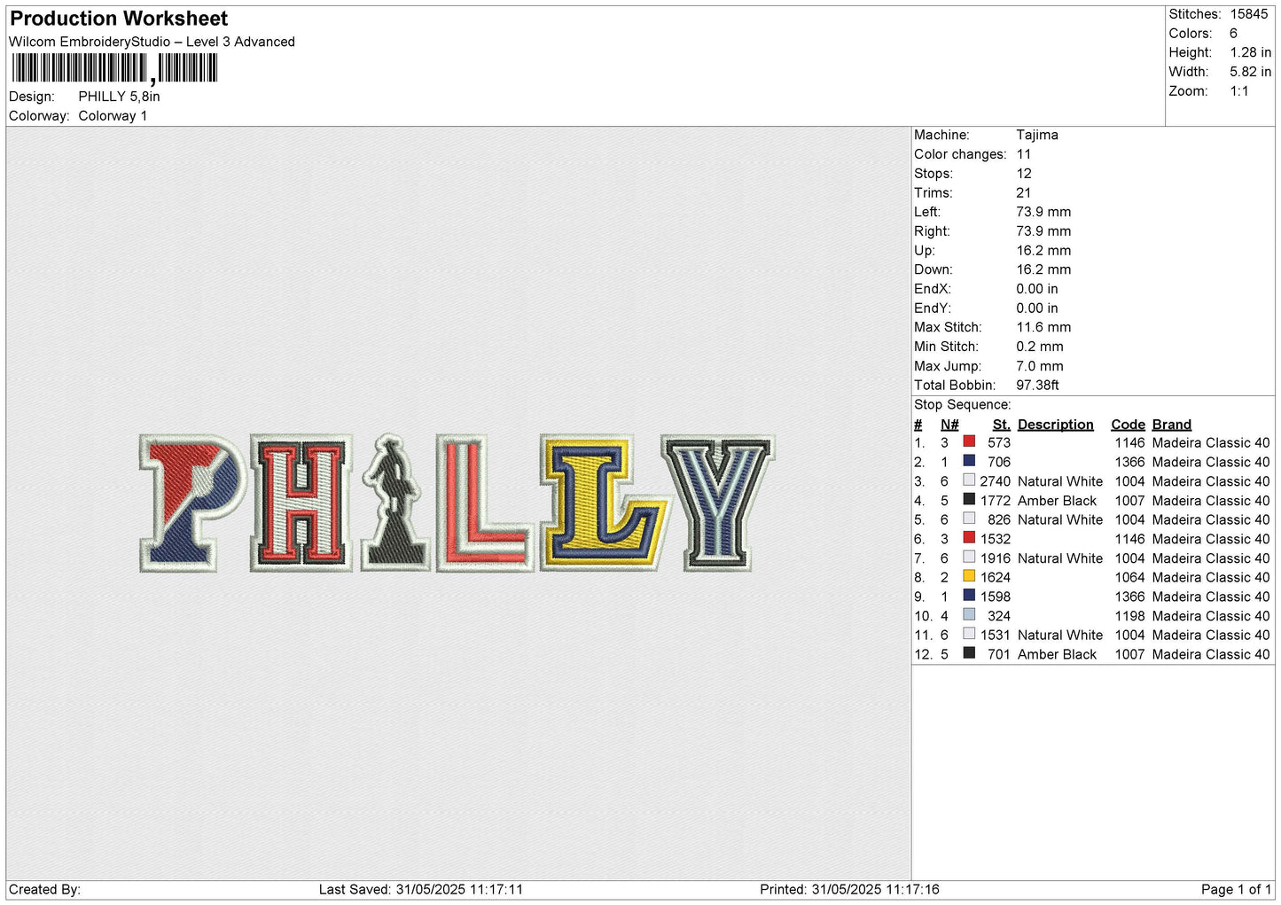This screenshot has height=905, width=1281.
Task: Click the yellow letter L in the design
Action: click(x=603, y=503)
